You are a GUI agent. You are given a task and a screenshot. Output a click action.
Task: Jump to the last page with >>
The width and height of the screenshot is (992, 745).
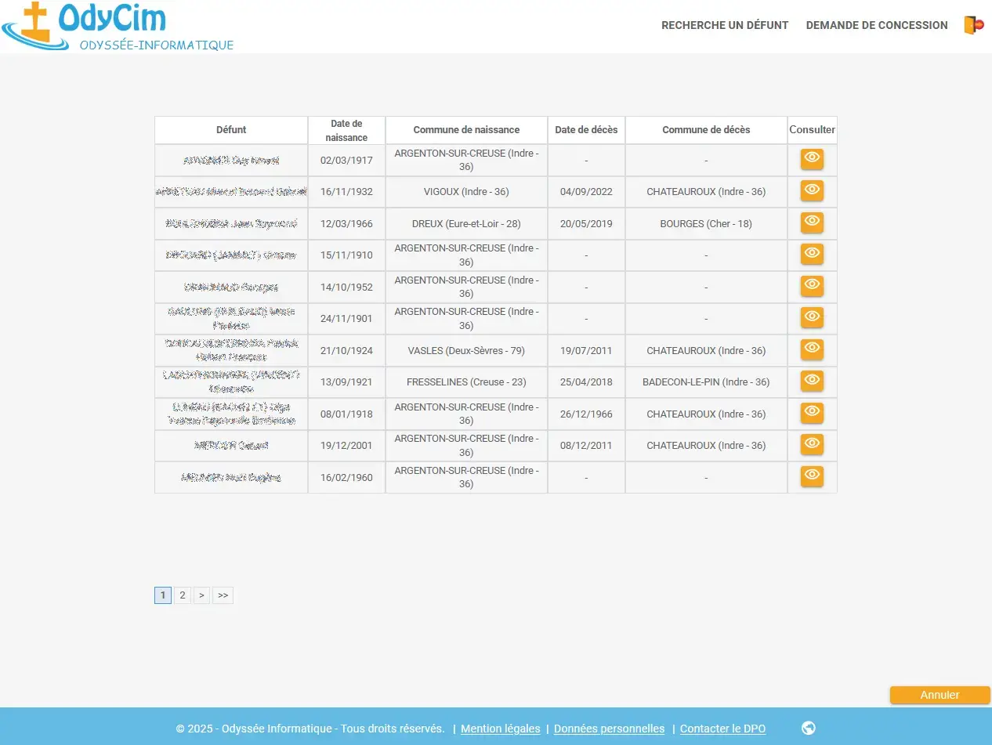click(223, 595)
